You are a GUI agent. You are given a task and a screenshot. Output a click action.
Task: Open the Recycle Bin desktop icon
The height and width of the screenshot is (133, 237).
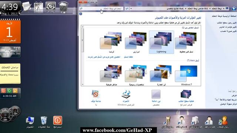[x=44, y=122]
